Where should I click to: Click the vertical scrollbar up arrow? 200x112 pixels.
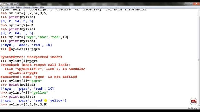199,10
